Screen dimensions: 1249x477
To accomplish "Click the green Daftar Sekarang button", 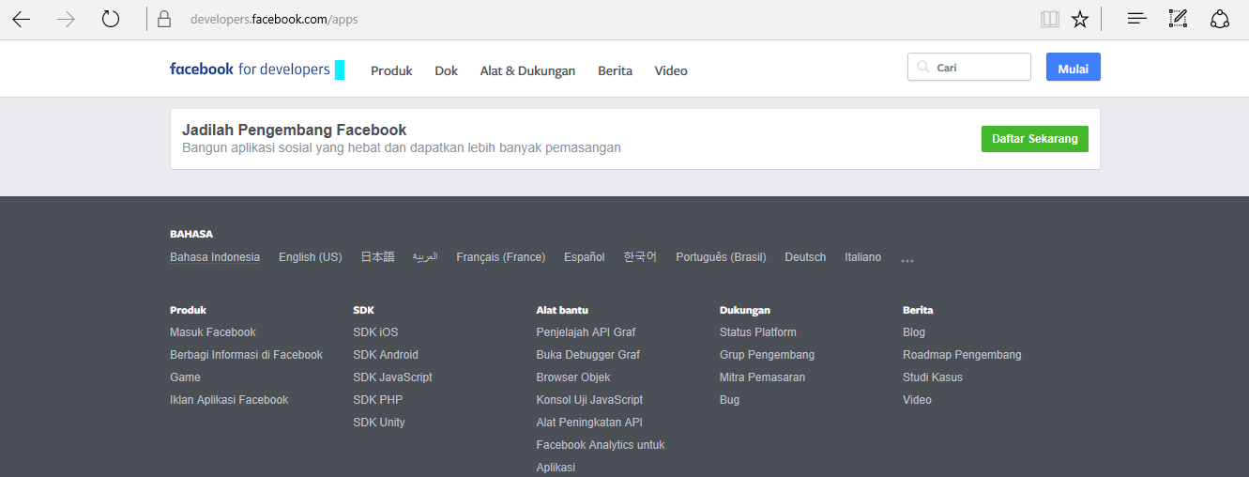I will 1035,139.
